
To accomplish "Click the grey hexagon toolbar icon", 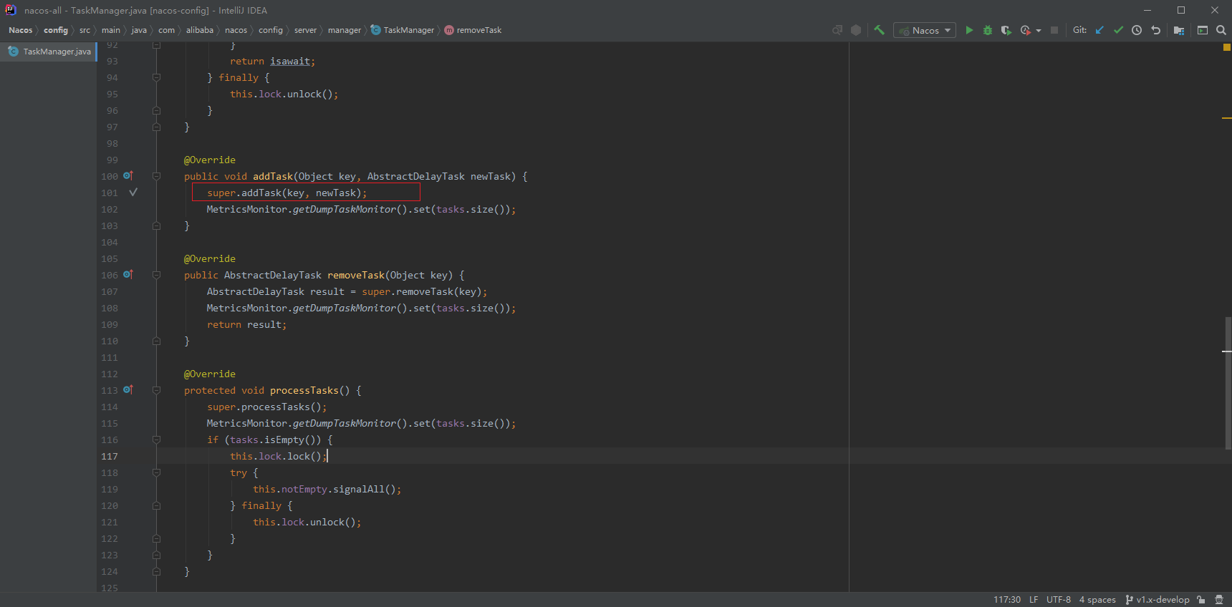I will coord(856,30).
